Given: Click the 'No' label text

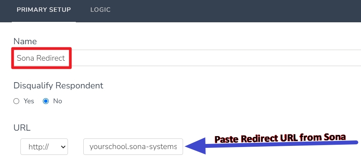Looking at the screenshot, I should [x=58, y=101].
